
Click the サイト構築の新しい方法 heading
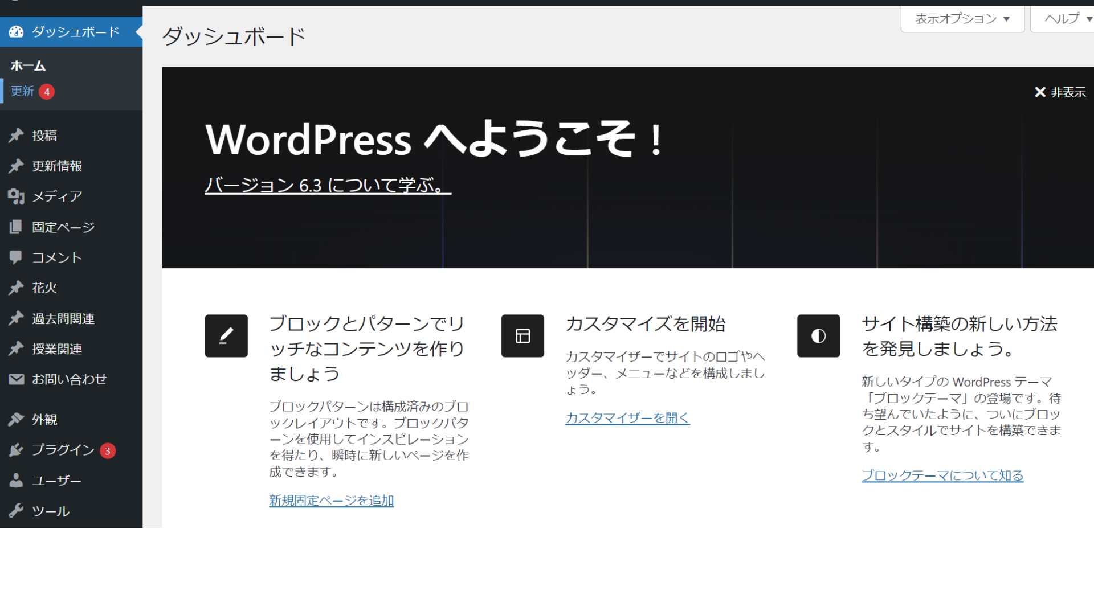(x=960, y=336)
